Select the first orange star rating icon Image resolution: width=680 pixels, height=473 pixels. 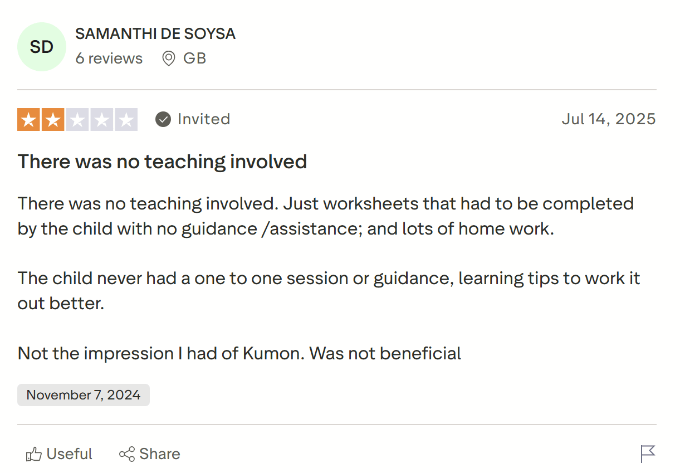pos(30,119)
